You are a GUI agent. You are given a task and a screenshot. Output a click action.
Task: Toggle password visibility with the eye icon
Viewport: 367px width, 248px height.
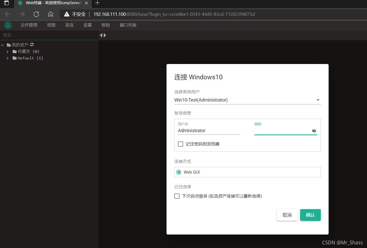pos(314,131)
